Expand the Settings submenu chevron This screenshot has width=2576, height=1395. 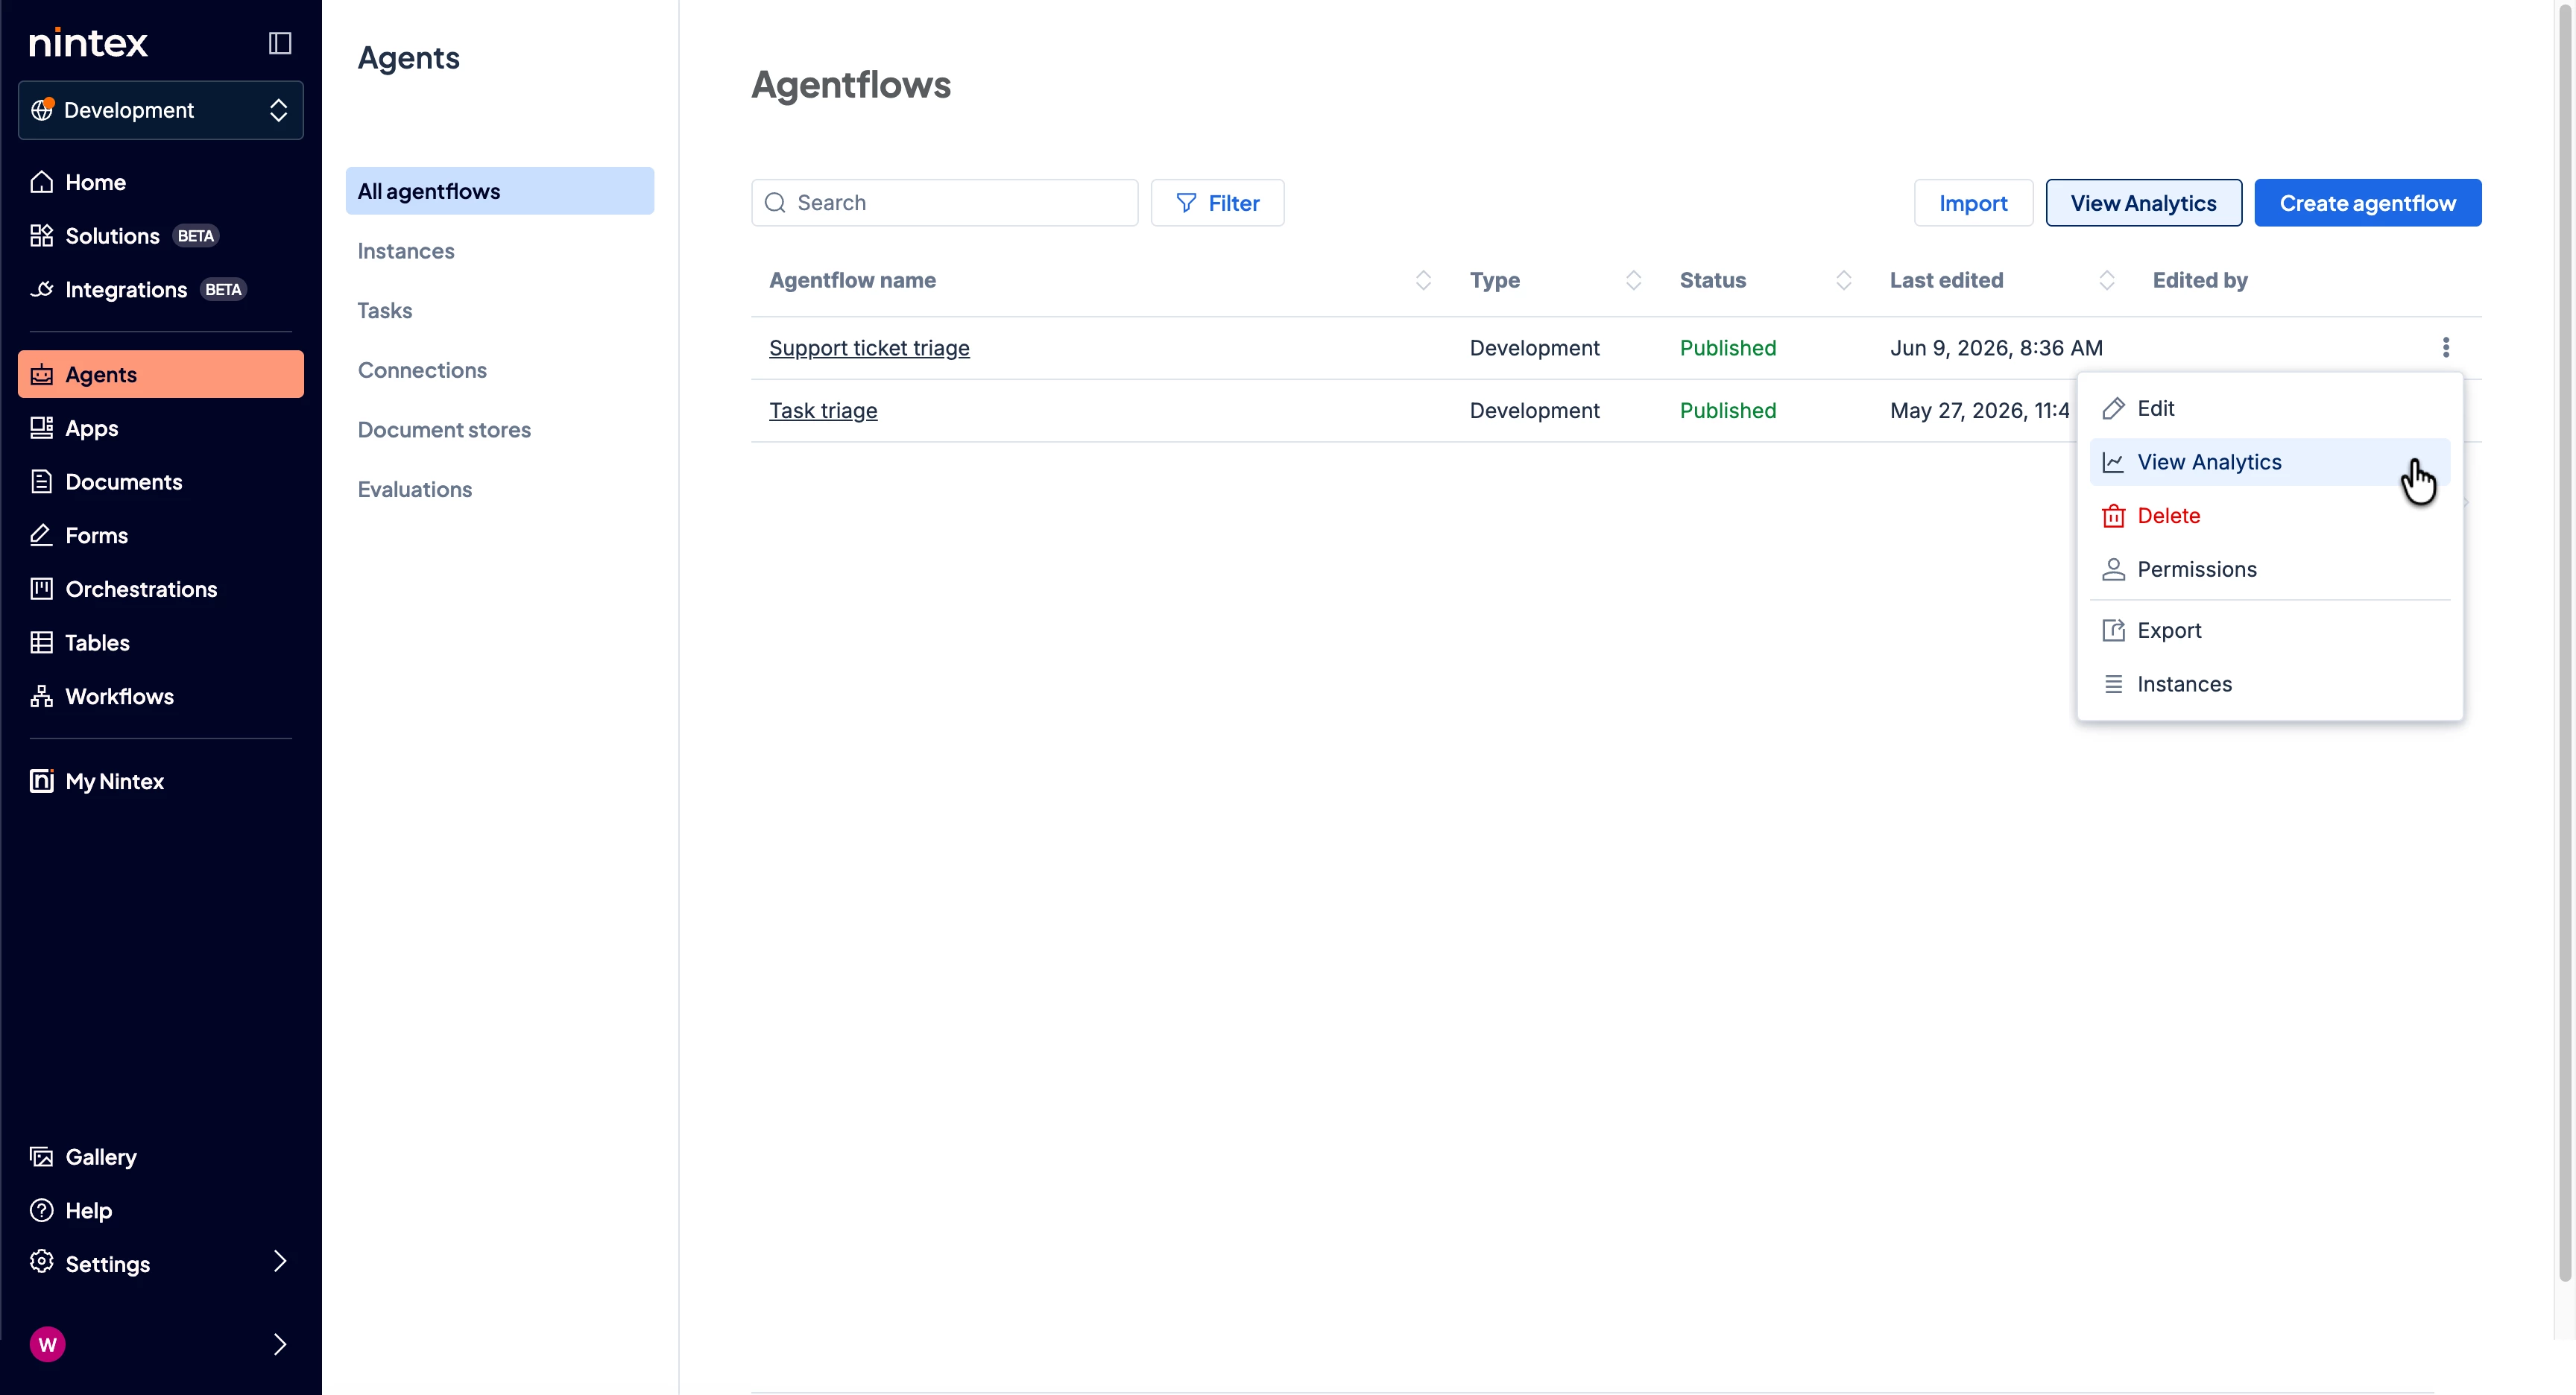280,1263
